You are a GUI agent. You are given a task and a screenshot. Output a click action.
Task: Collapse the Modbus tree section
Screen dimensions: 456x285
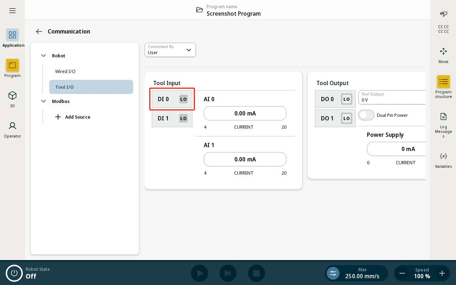pyautogui.click(x=44, y=101)
